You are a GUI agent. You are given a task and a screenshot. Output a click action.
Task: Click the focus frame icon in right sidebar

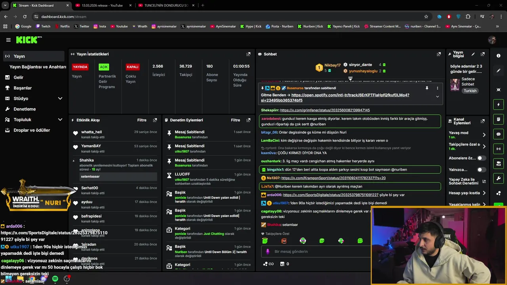point(499,90)
